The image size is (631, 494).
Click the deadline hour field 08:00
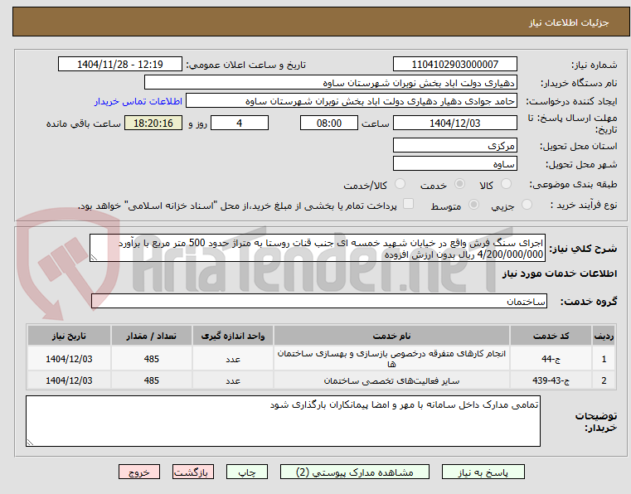click(329, 123)
